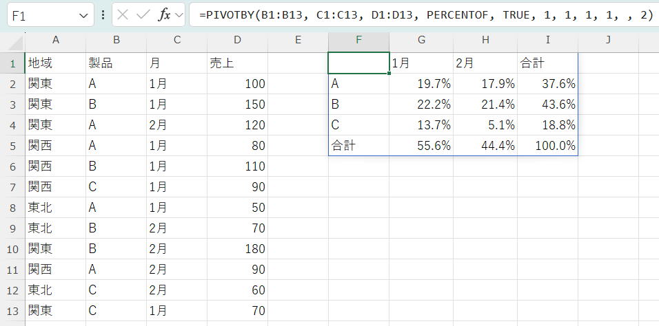This screenshot has width=659, height=326.
Task: Click cell D2 with value 100
Action: pyautogui.click(x=237, y=84)
